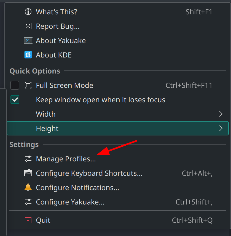Click the notifications bell icon

pos(28,187)
